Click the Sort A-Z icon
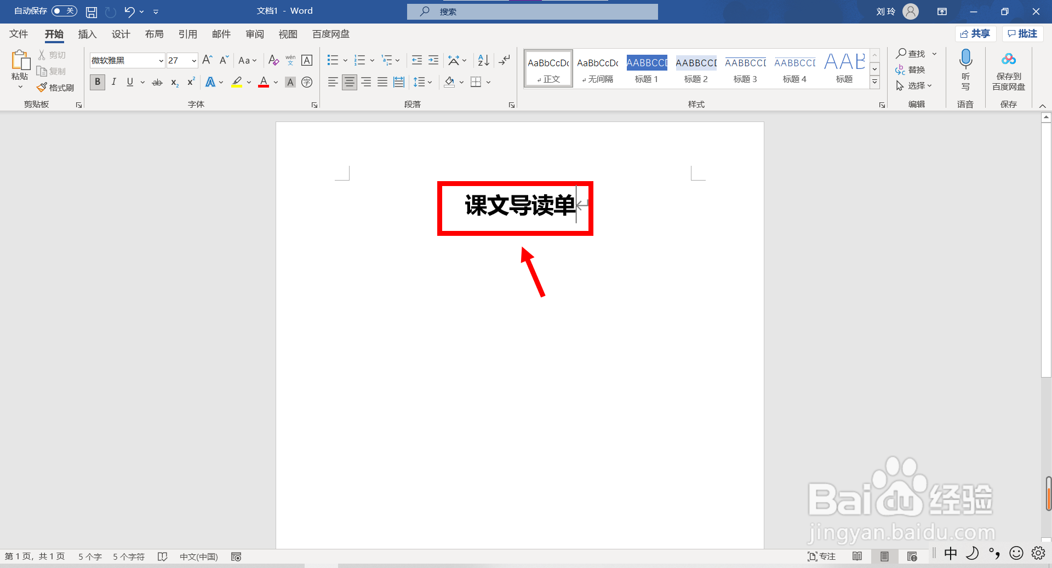The width and height of the screenshot is (1052, 568). point(484,60)
